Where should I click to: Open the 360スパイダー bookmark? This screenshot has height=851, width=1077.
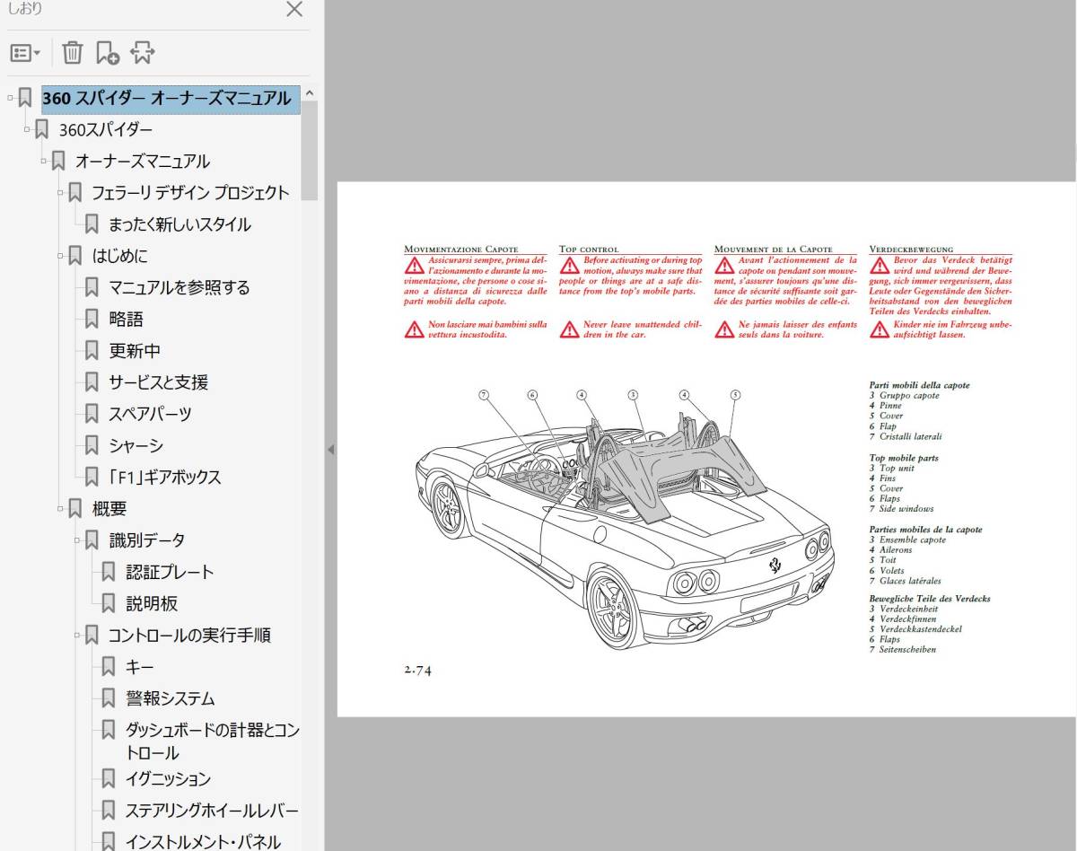(106, 130)
